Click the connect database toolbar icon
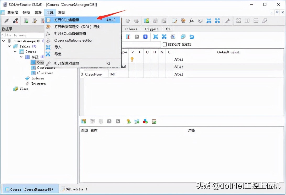 pos(8,21)
